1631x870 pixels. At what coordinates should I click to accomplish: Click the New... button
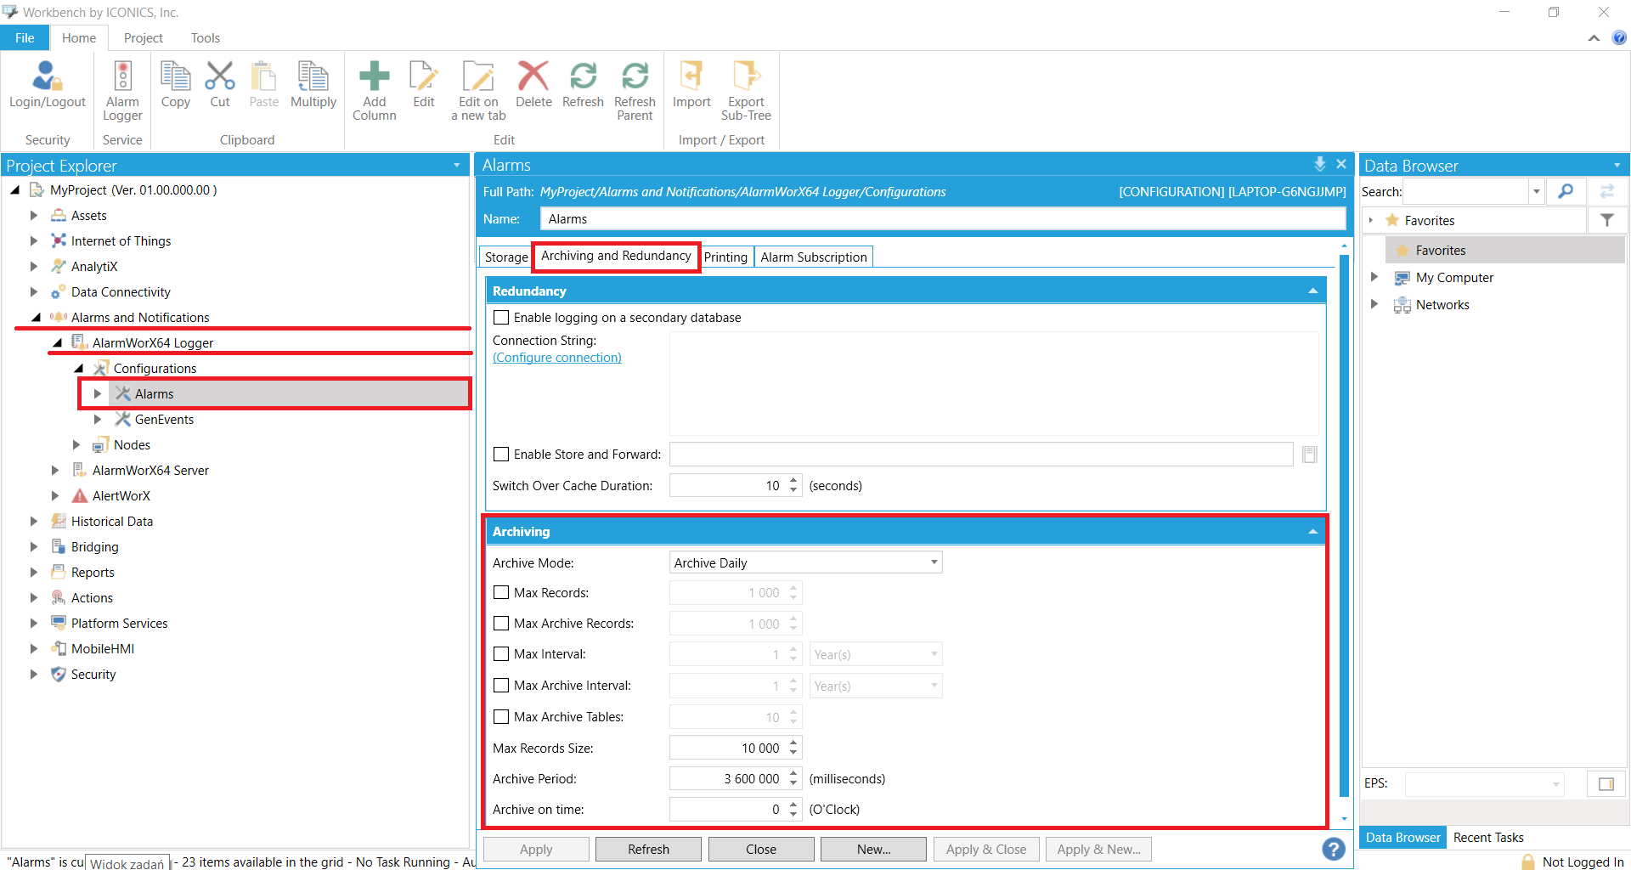pos(873,850)
